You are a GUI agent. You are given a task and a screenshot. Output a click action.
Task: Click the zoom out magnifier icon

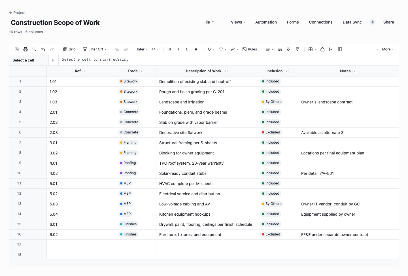coord(34,49)
